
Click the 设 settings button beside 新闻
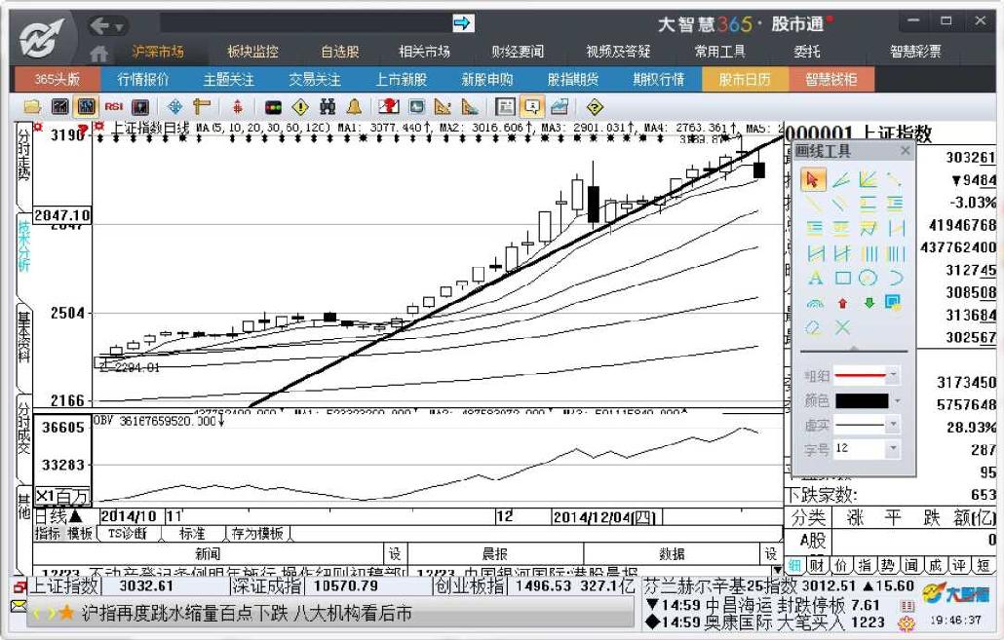(395, 553)
